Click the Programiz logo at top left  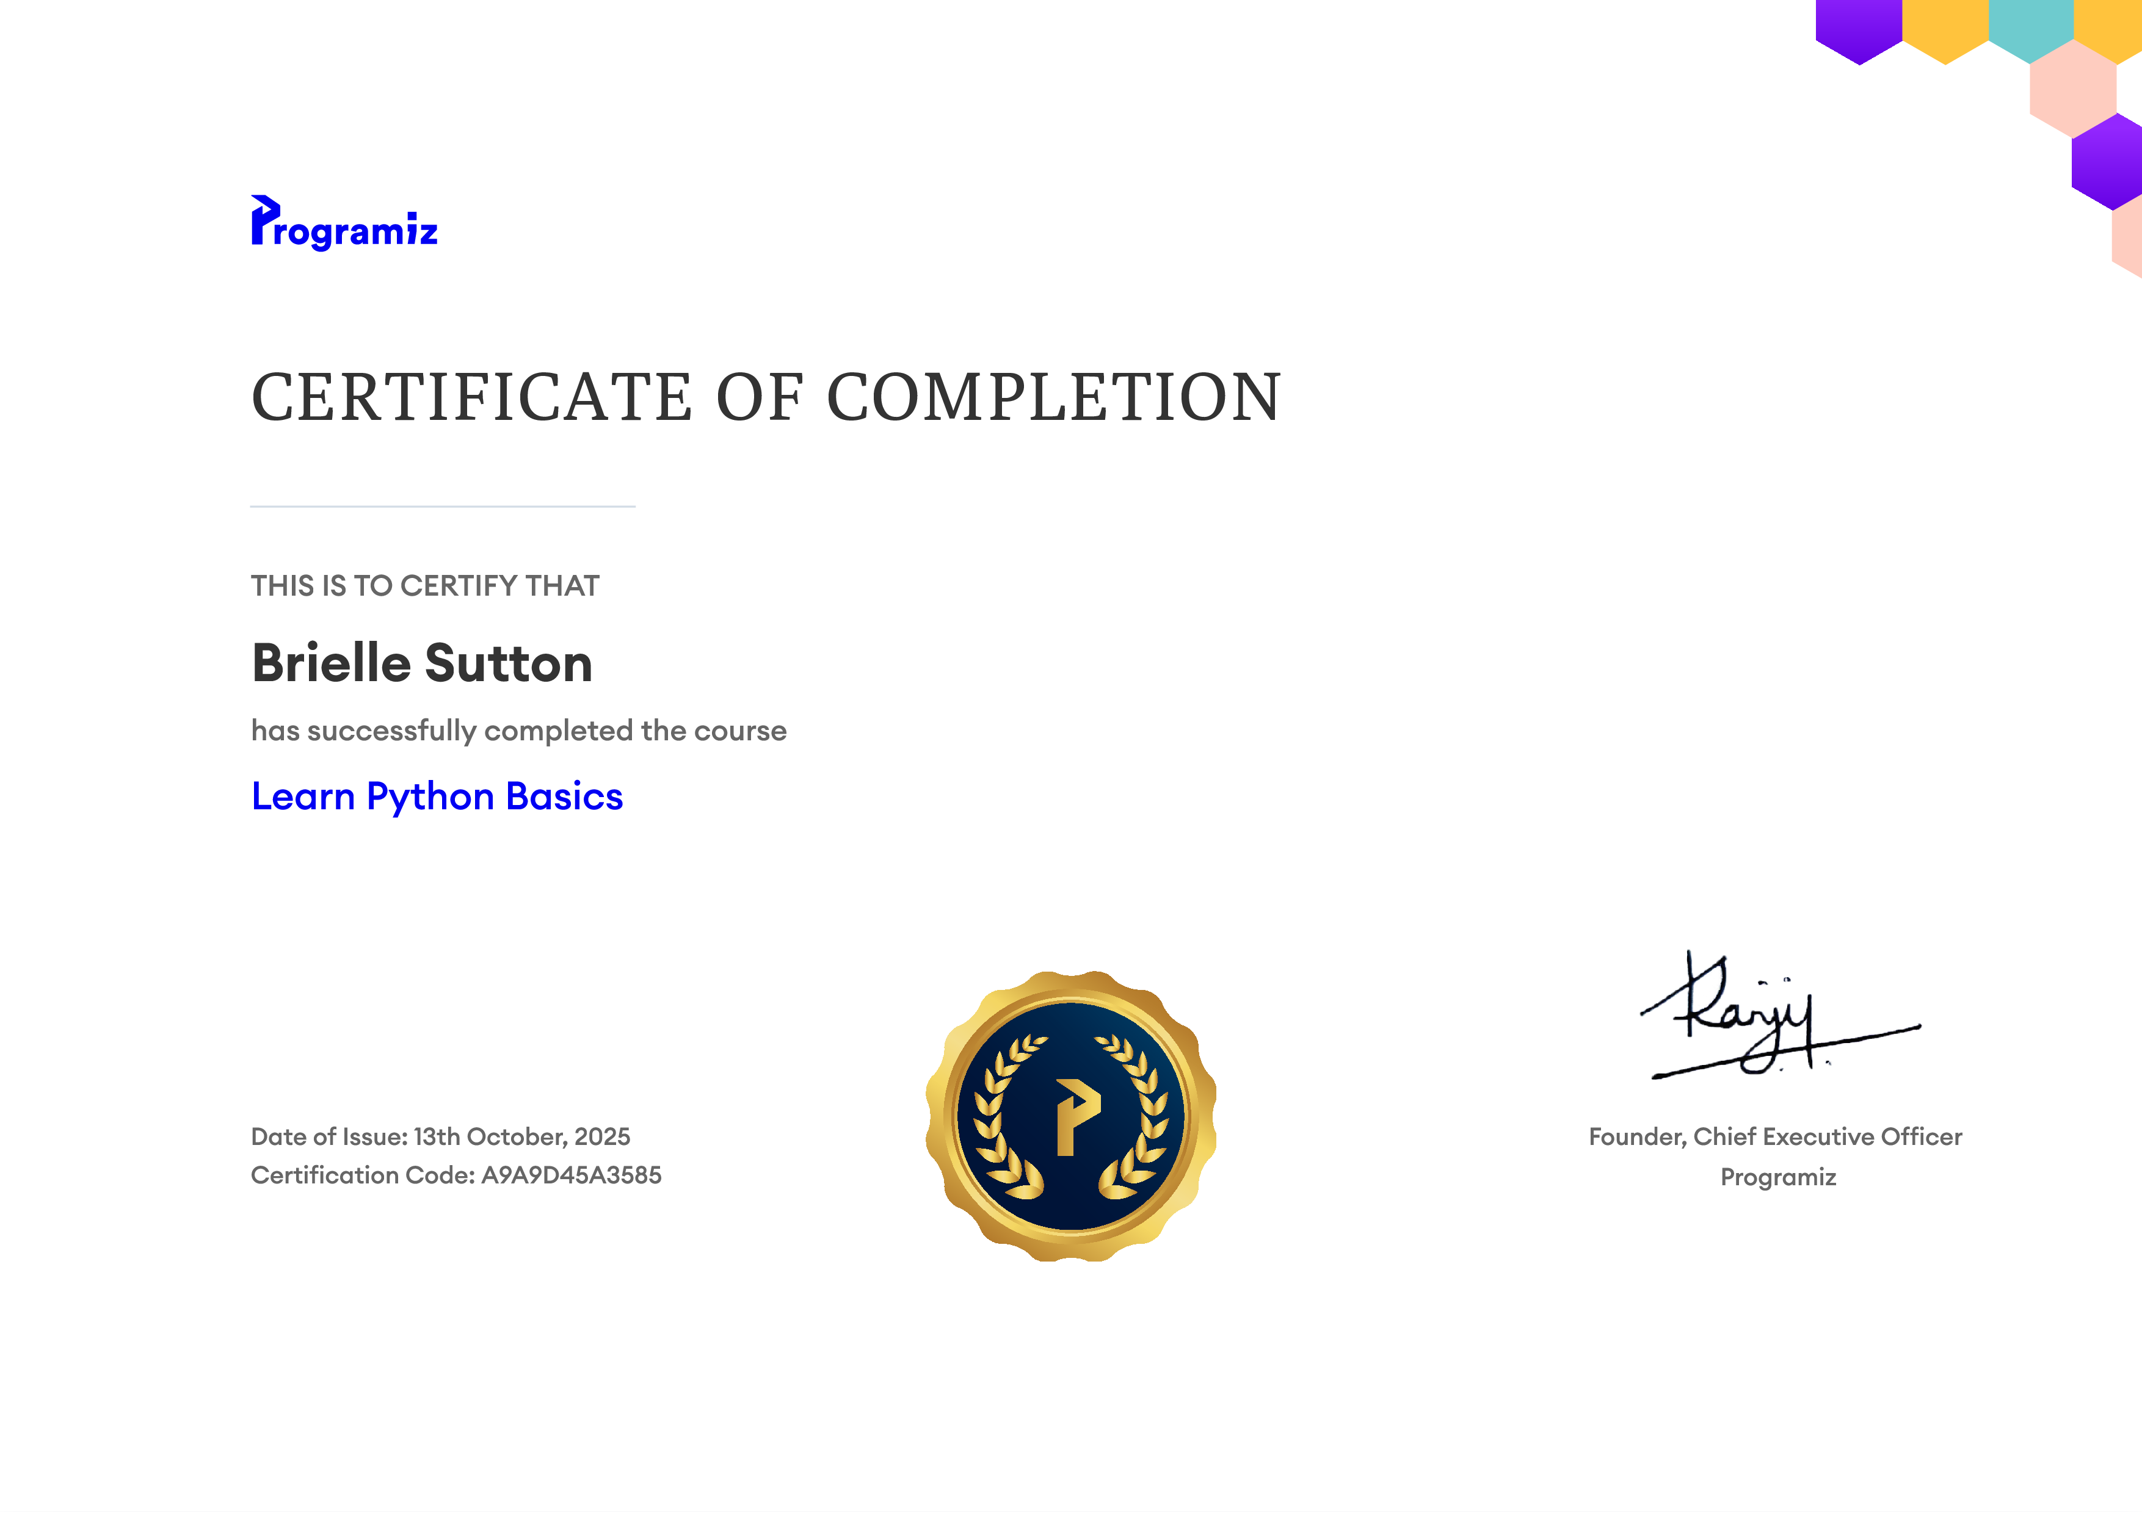[x=344, y=223]
